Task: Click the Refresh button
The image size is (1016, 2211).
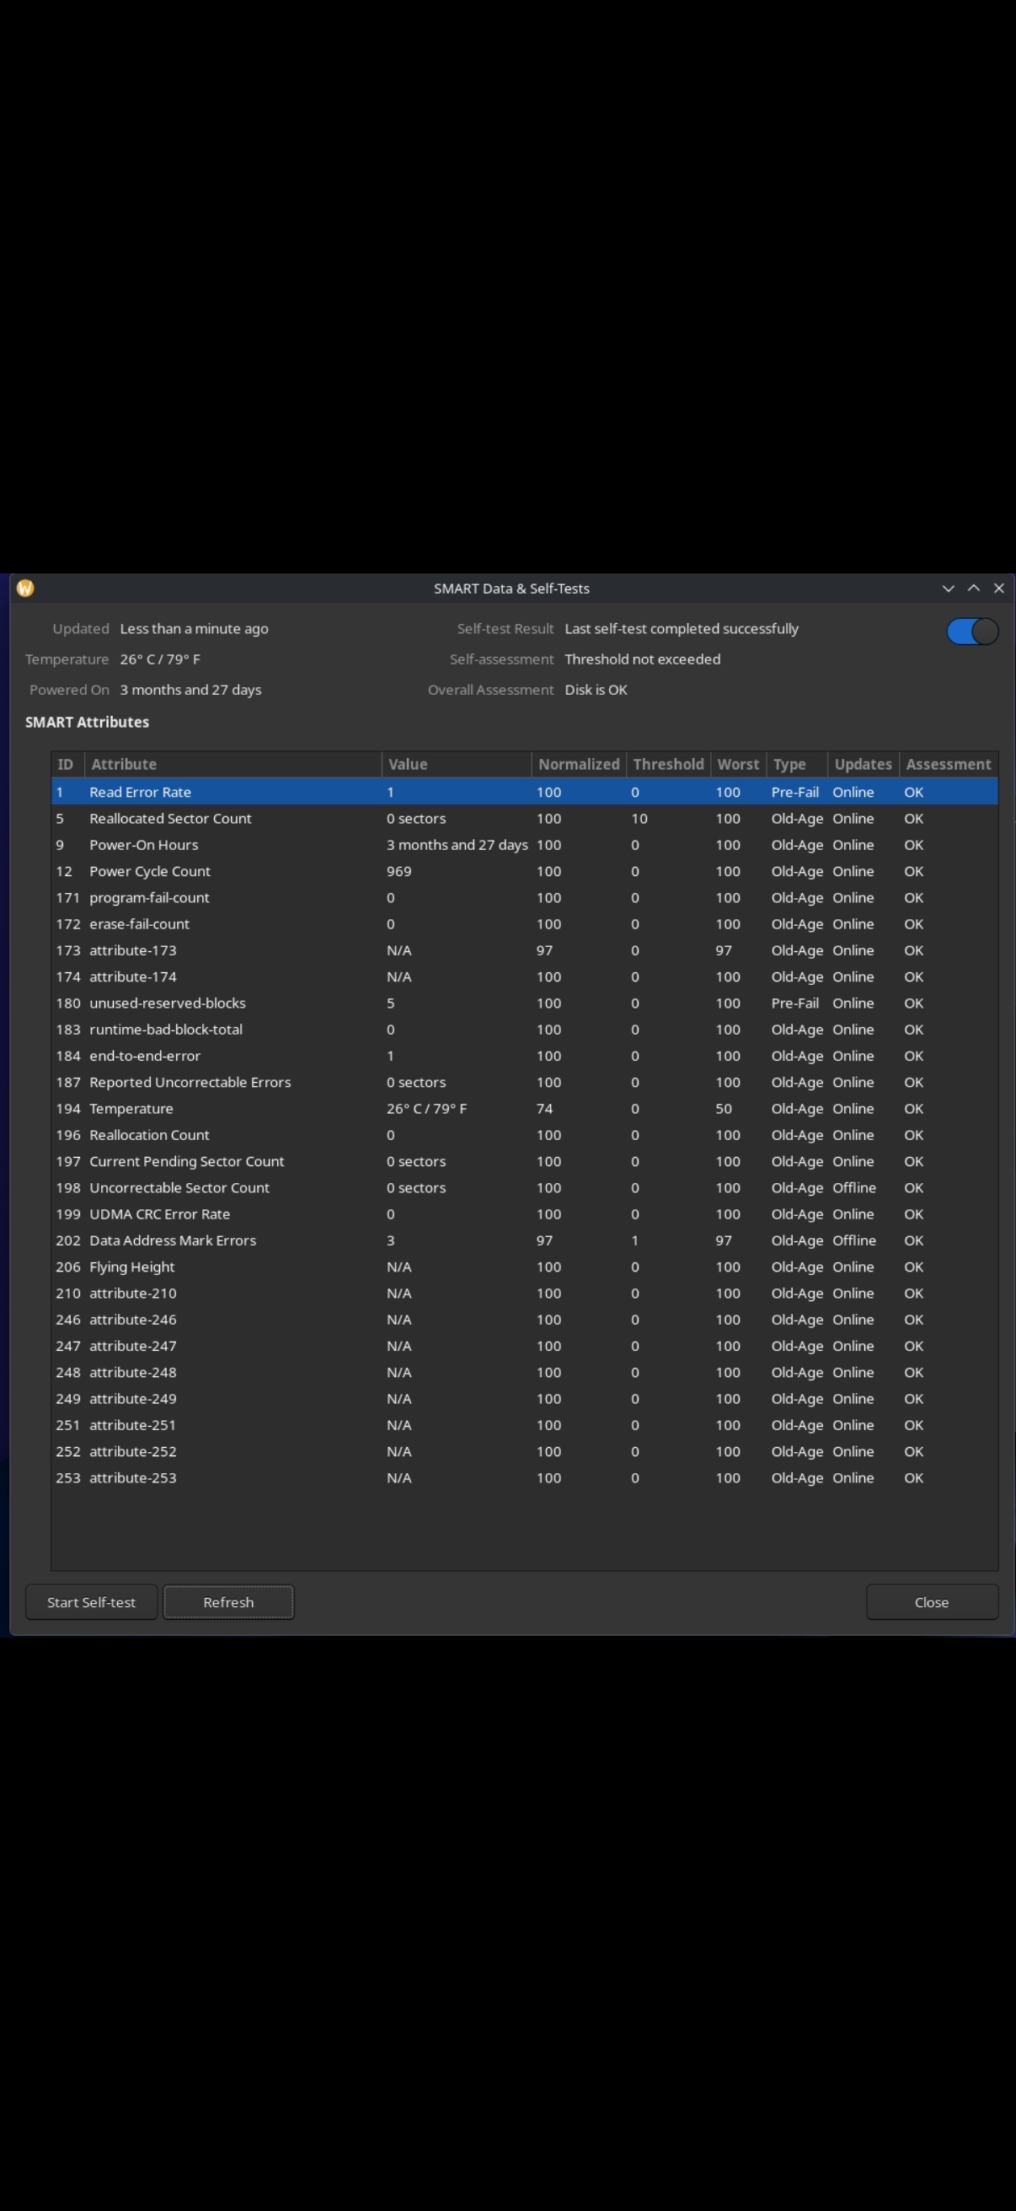Action: point(228,1601)
